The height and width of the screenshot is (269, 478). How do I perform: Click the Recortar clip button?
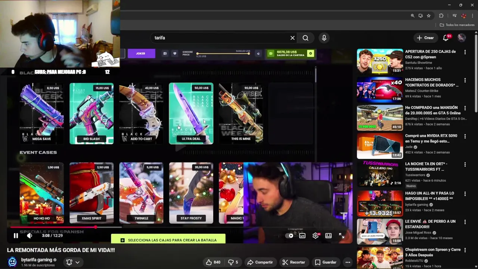click(294, 262)
